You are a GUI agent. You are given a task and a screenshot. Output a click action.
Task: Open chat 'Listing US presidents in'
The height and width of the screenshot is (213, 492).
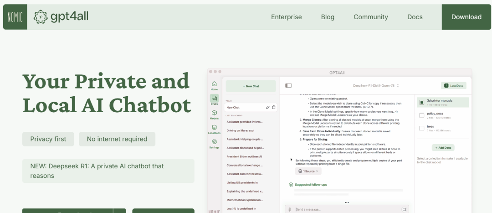pos(242,182)
